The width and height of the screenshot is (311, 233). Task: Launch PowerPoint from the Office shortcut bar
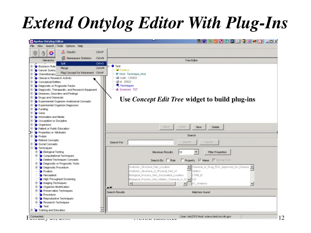(x=215, y=41)
